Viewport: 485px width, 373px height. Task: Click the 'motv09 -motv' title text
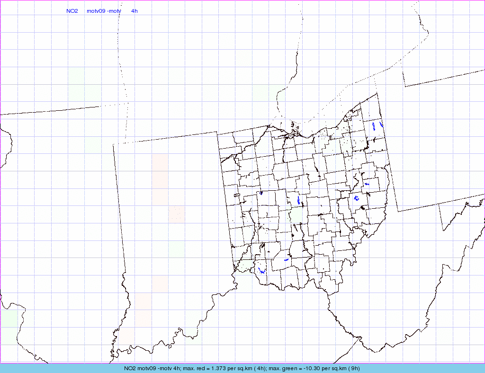(103, 11)
